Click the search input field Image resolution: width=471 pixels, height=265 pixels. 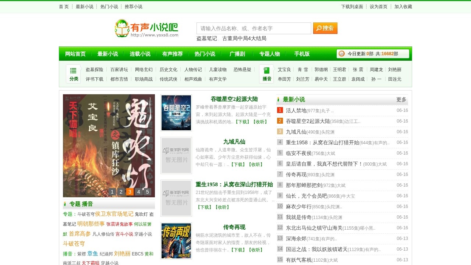254,28
